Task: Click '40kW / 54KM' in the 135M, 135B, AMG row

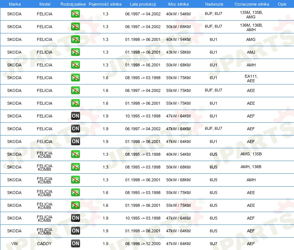Action: coord(178,14)
